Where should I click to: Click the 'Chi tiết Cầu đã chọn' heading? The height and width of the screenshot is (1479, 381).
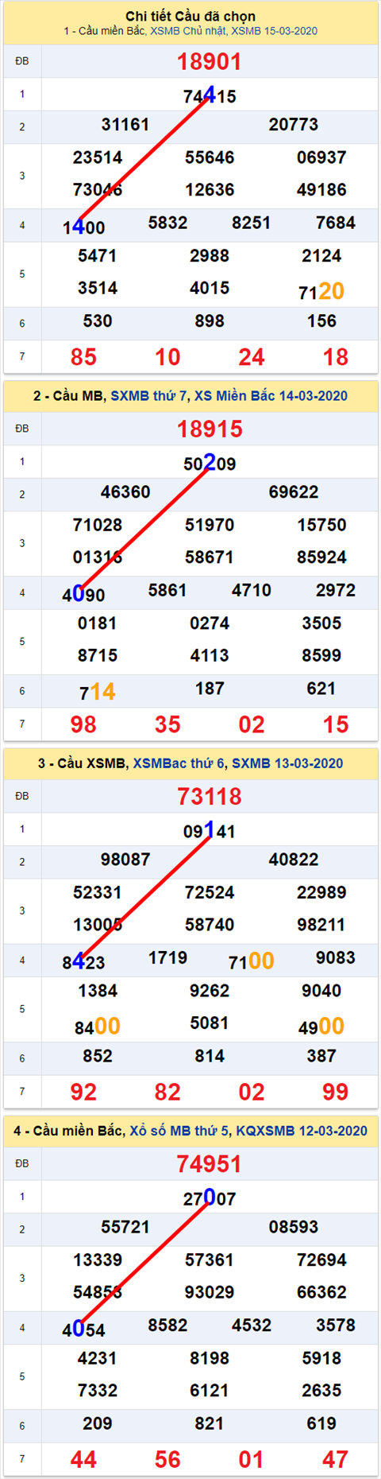pyautogui.click(x=190, y=16)
